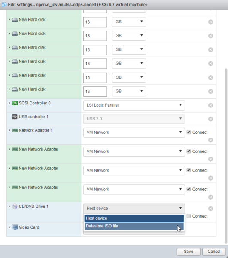The image size is (228, 258).
Task: Toggle Connect checkbox for Network Adapter 1
Action: tap(189, 132)
